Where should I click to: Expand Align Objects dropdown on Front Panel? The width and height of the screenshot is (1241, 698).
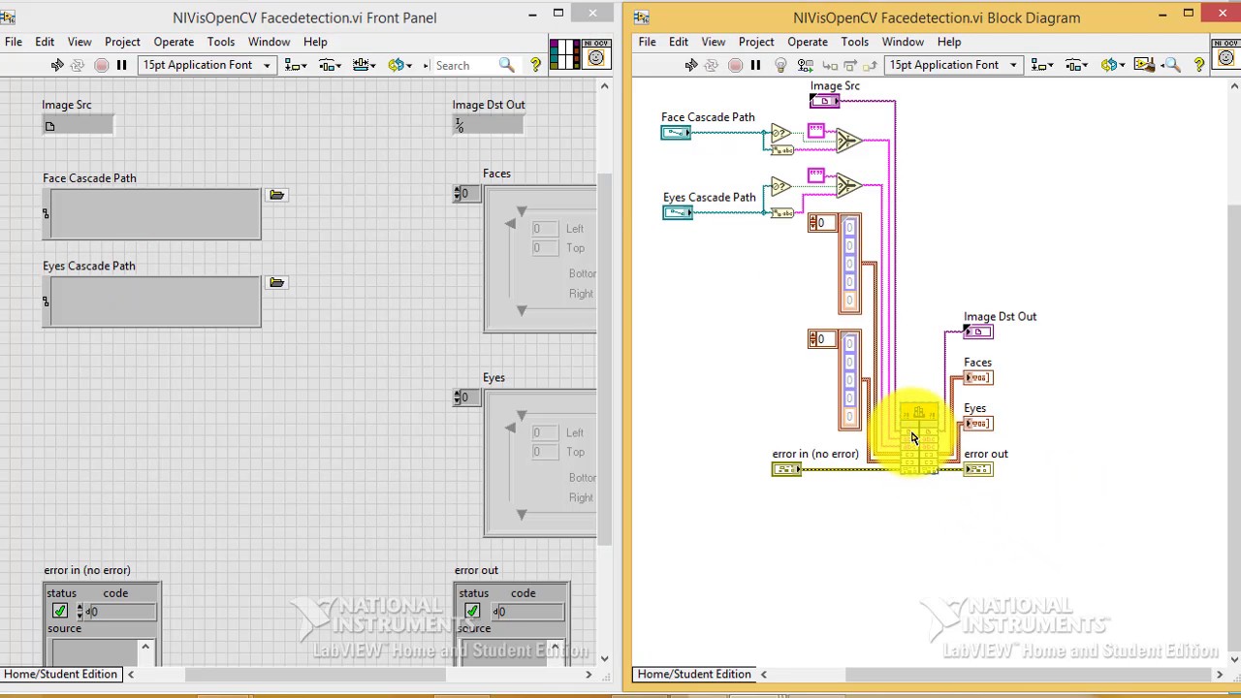pyautogui.click(x=296, y=65)
